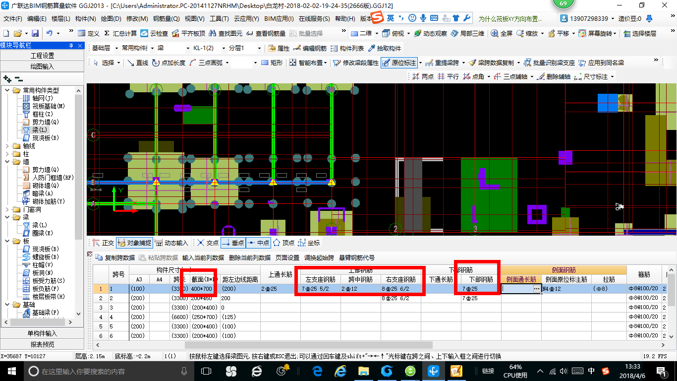The image size is (677, 381).
Task: Toggle 中点 midpoint snap
Action: point(258,243)
